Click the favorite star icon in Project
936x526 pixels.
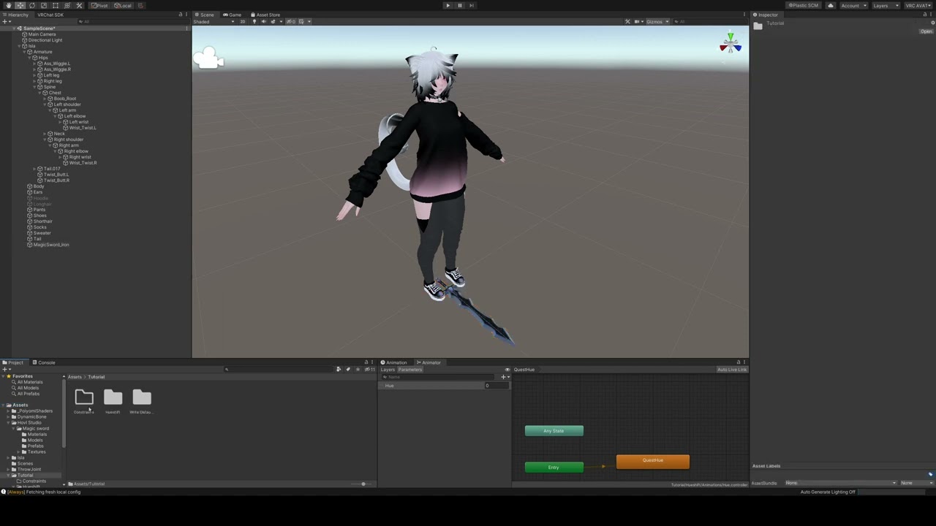pyautogui.click(x=358, y=369)
